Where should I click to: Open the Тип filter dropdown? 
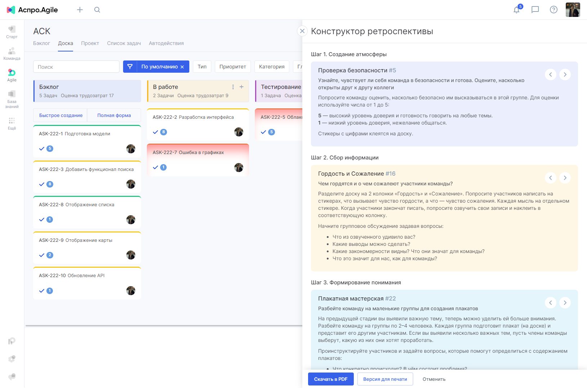[202, 67]
